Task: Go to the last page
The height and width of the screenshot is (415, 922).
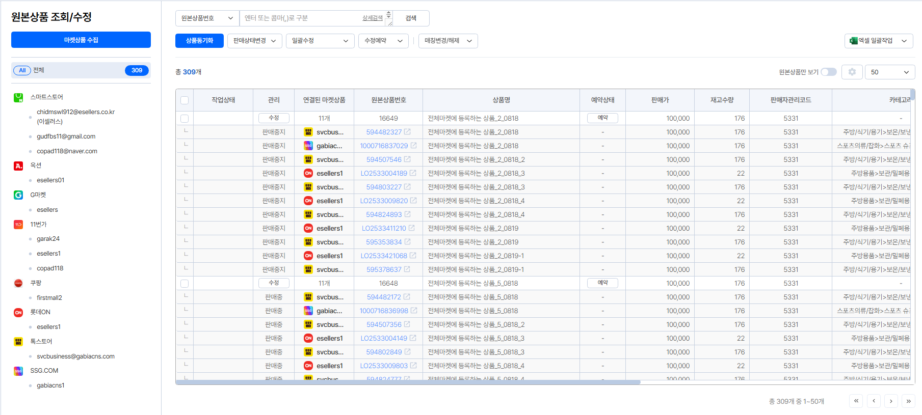Action: (908, 401)
